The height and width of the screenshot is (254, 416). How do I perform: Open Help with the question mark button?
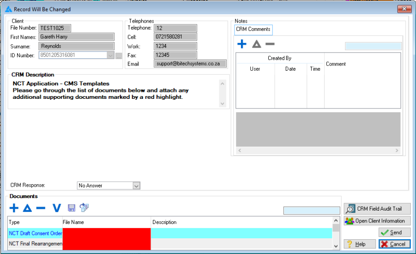[x=360, y=244]
